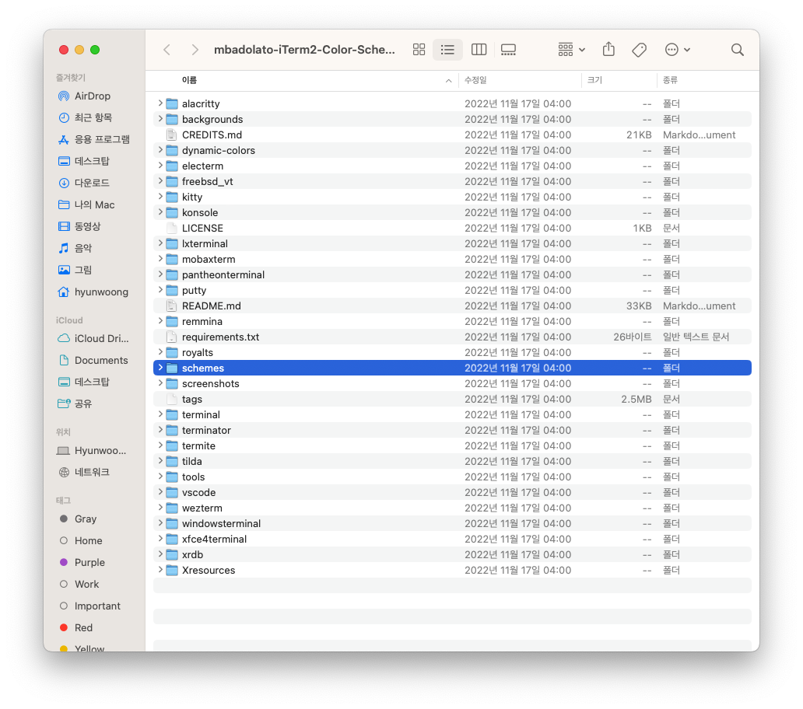Screen dimensions: 803x709
Task: Click the Share toolbar icon
Action: tap(608, 50)
